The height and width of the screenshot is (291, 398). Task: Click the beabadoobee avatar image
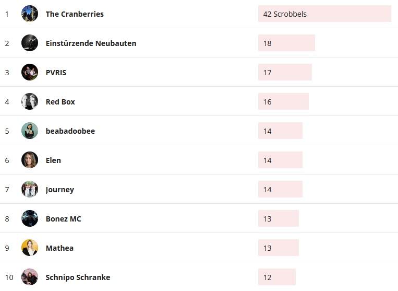coord(30,131)
